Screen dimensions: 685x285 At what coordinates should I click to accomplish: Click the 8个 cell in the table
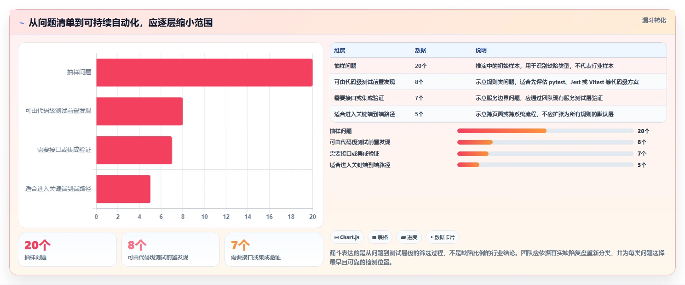tap(420, 82)
